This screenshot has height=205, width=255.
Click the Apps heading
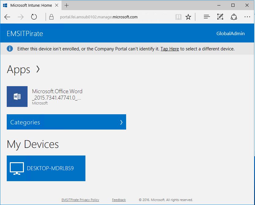click(x=19, y=70)
